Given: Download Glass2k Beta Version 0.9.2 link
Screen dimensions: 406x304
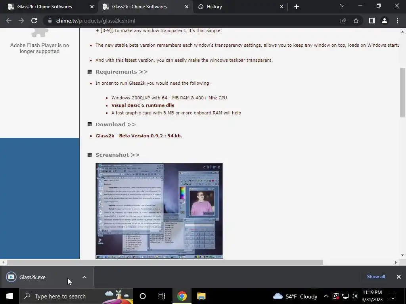Looking at the screenshot, I should pos(138,136).
